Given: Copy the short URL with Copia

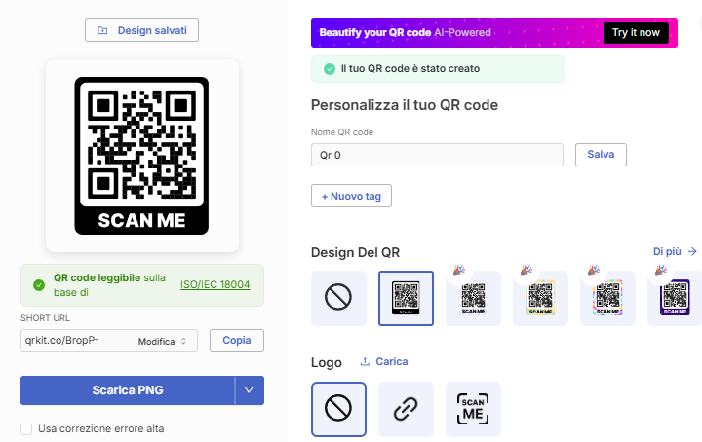Looking at the screenshot, I should point(237,341).
